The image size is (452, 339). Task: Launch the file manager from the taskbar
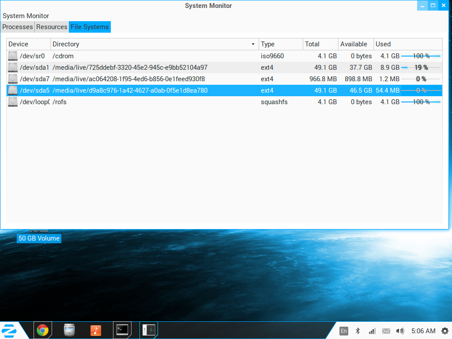pyautogui.click(x=69, y=330)
